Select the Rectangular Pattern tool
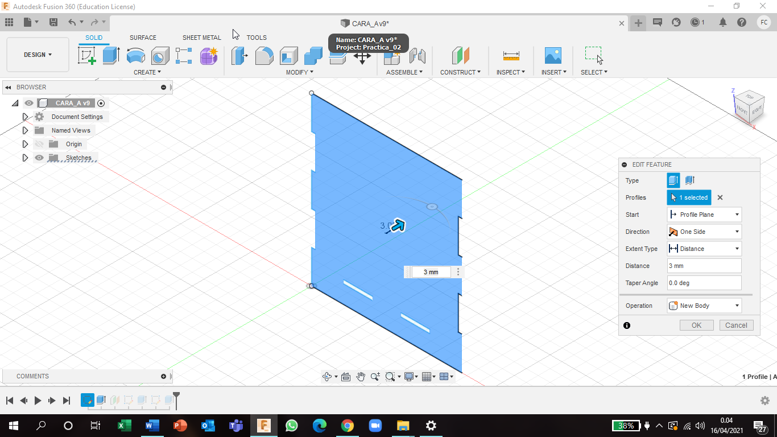The height and width of the screenshot is (437, 777). pyautogui.click(x=184, y=56)
